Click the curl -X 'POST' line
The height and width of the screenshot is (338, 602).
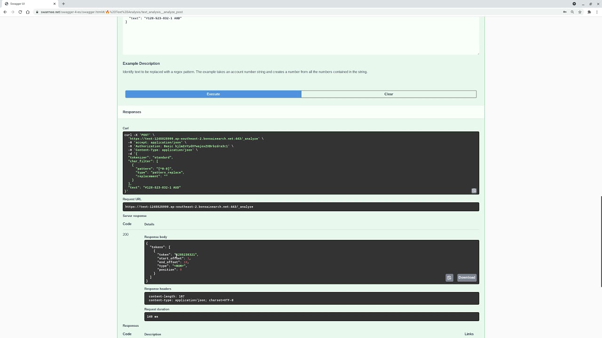(139, 135)
